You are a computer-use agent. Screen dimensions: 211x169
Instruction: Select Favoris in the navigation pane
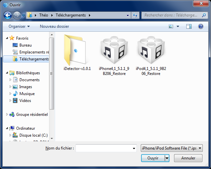22,38
